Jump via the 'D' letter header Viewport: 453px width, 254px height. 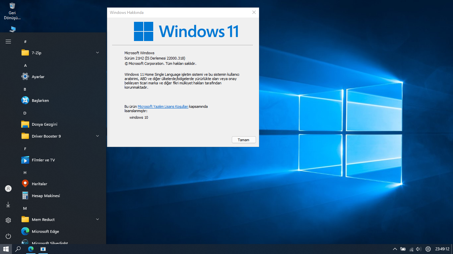tap(25, 113)
